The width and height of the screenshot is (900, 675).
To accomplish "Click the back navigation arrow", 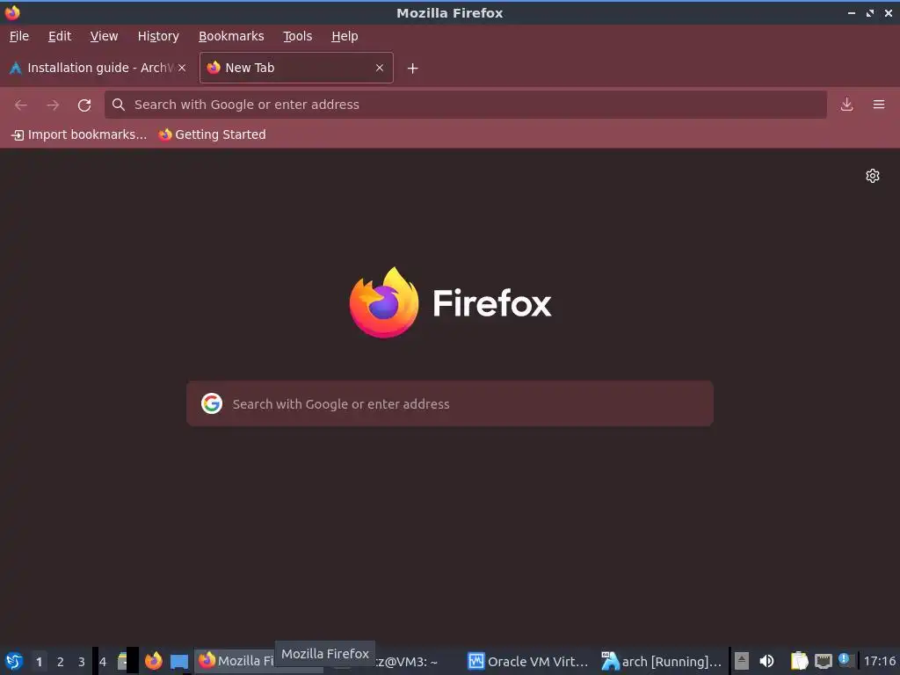I will pyautogui.click(x=21, y=105).
